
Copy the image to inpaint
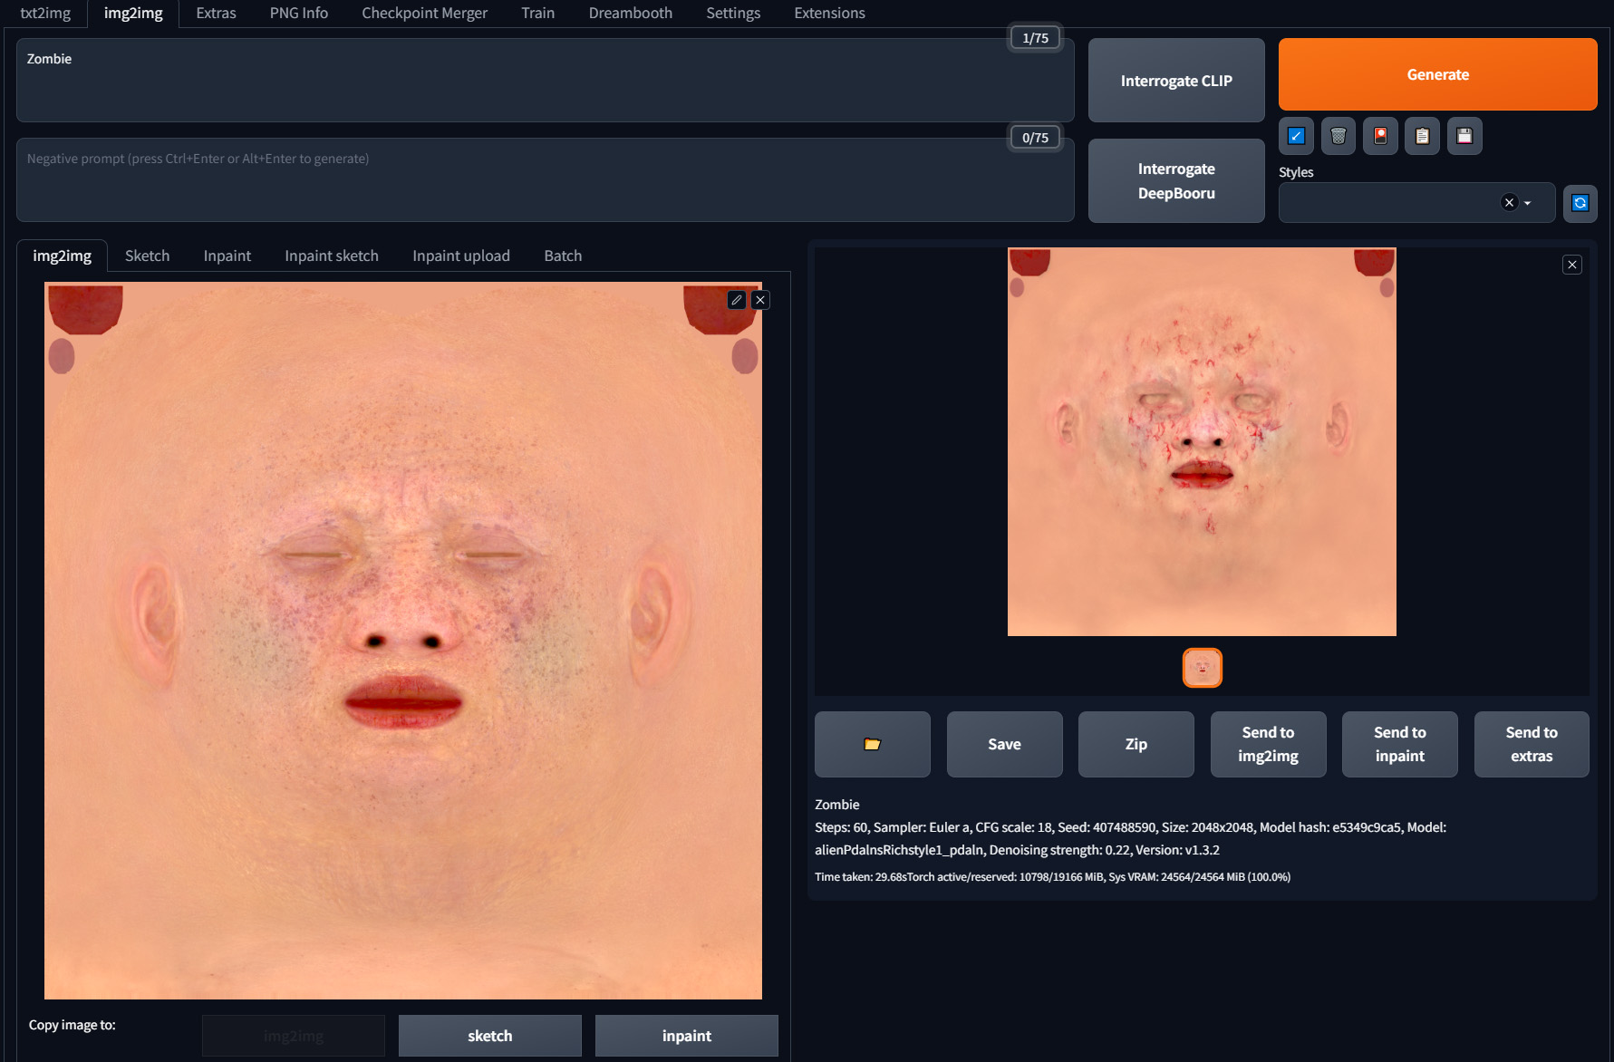pyautogui.click(x=687, y=1036)
